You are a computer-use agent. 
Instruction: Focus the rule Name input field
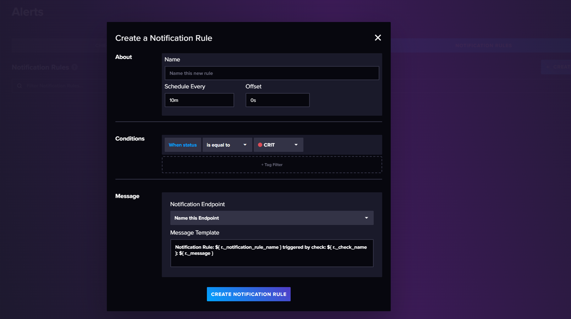pyautogui.click(x=271, y=73)
